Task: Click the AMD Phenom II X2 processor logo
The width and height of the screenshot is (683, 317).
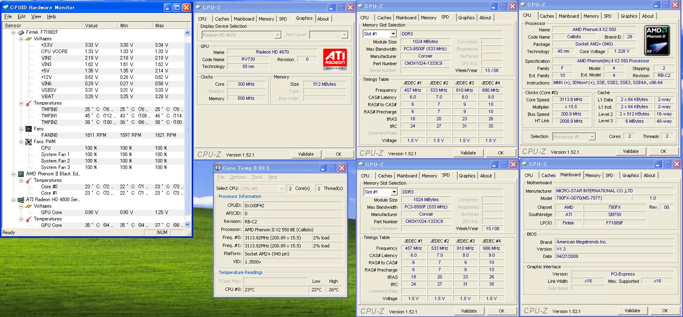Action: tap(657, 41)
